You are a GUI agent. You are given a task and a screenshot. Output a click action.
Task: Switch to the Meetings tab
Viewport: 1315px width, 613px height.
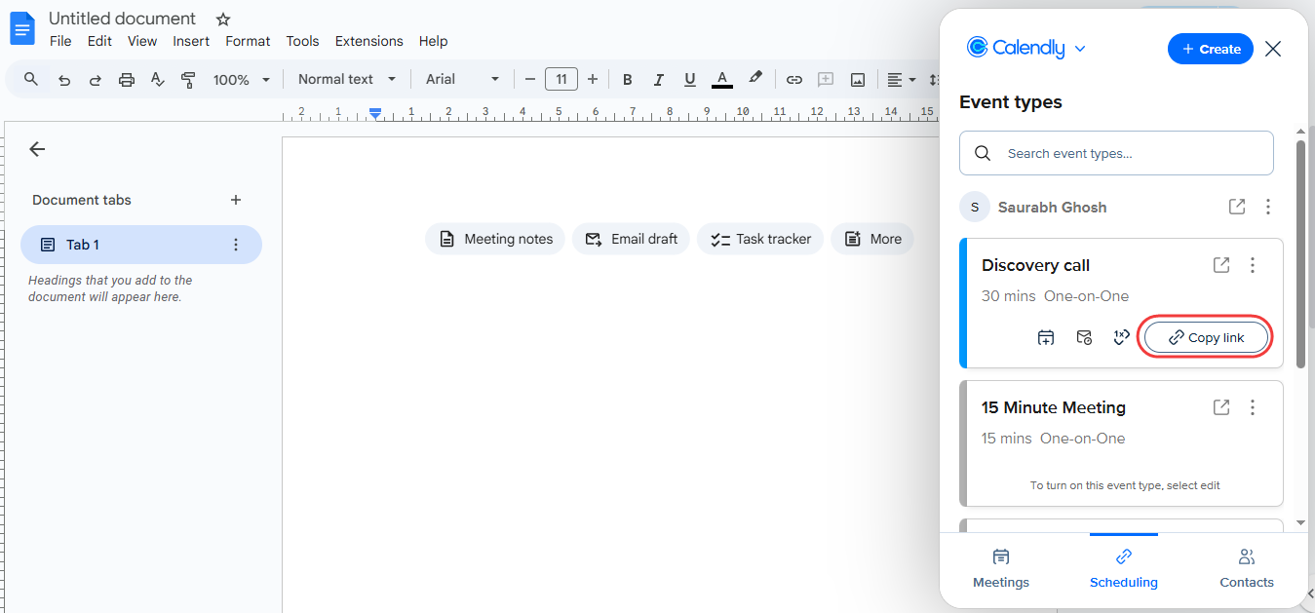[x=1000, y=567]
